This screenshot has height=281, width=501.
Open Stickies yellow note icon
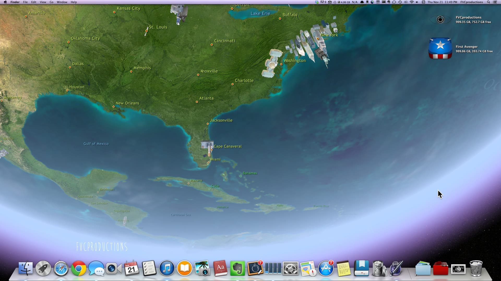[344, 268]
